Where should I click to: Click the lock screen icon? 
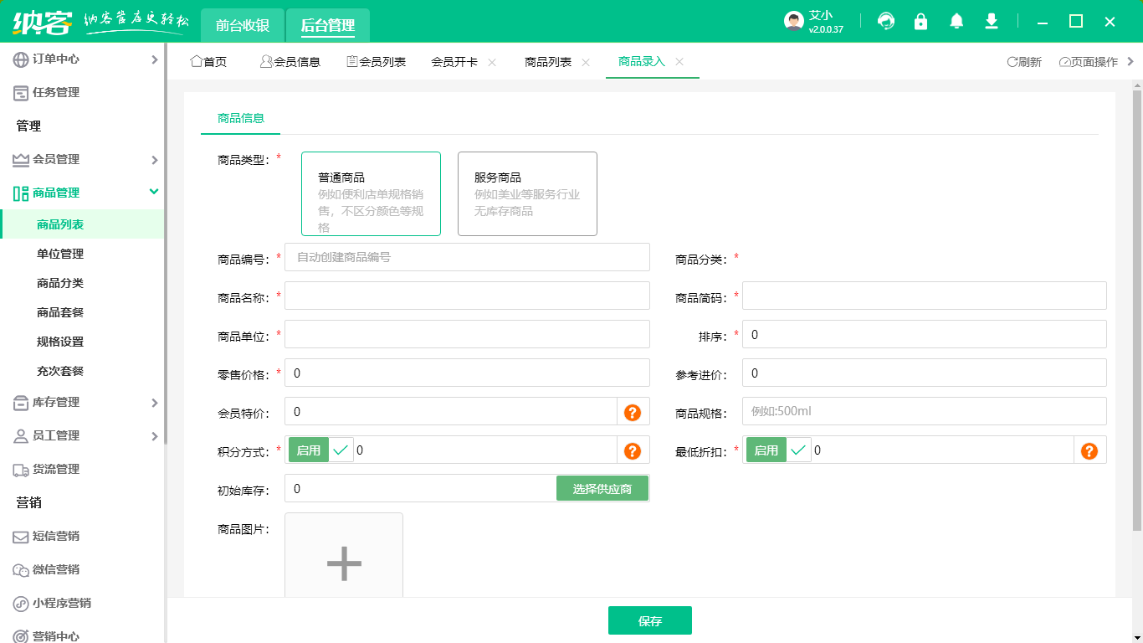(920, 22)
